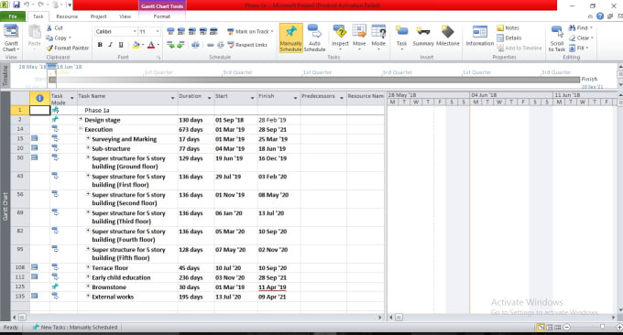623x335 pixels.
Task: Insert a Summary task
Action: point(422,37)
